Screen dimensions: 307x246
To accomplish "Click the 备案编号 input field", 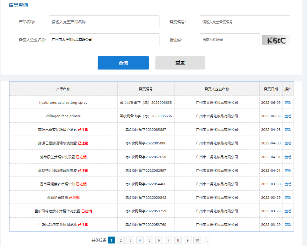I will [244, 22].
